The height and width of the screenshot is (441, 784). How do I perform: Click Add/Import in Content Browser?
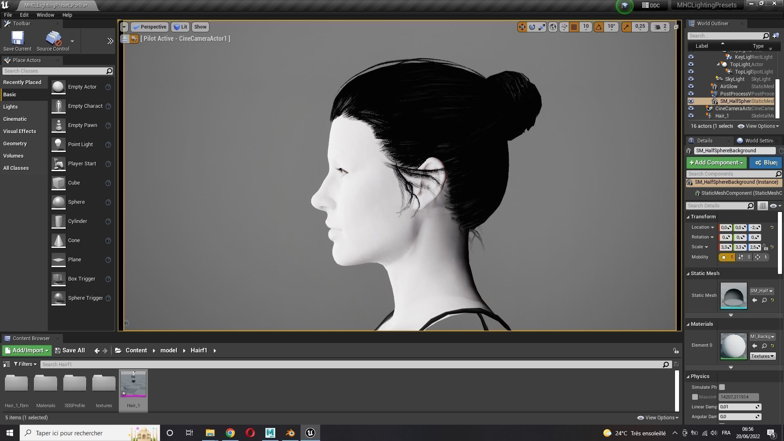pyautogui.click(x=27, y=351)
